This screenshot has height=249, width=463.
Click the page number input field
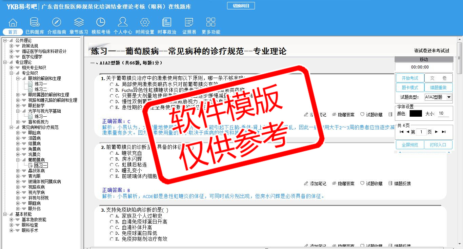click(x=421, y=132)
